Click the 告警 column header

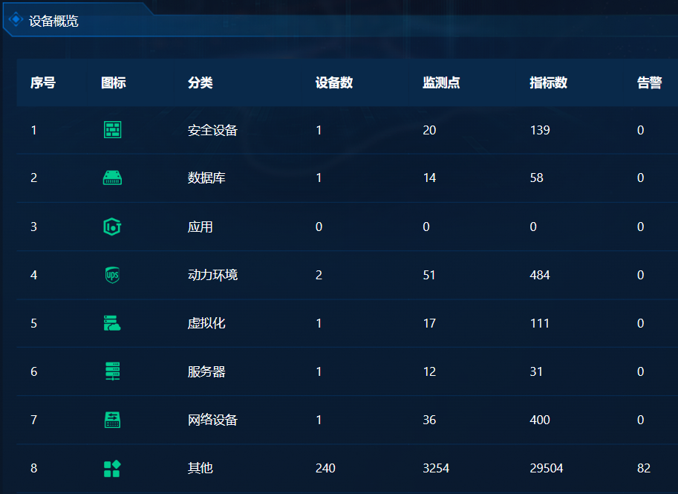tap(649, 82)
